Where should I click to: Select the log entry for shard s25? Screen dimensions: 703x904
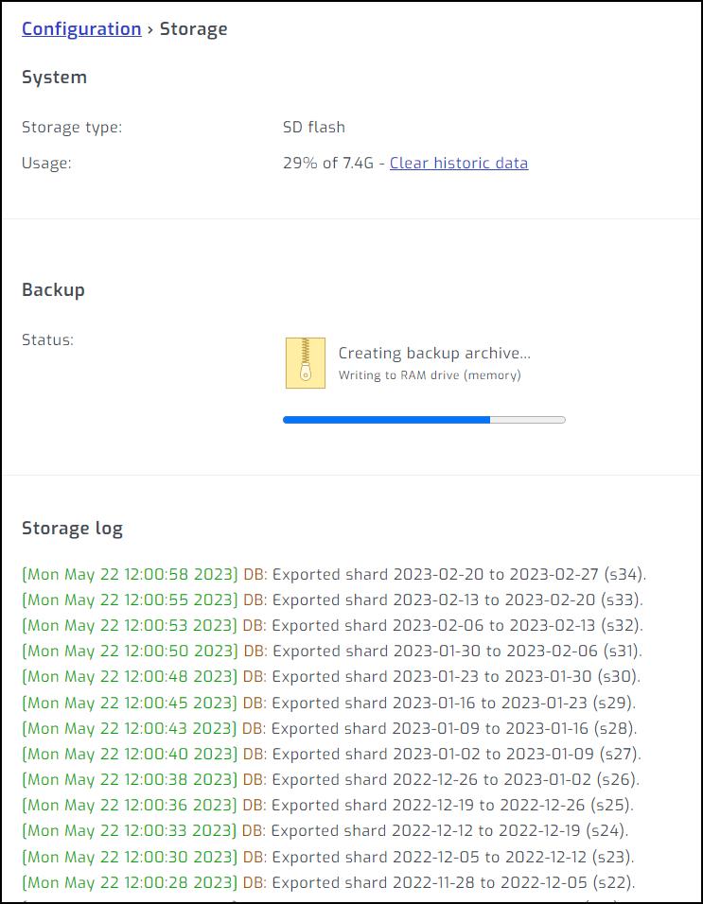(327, 806)
